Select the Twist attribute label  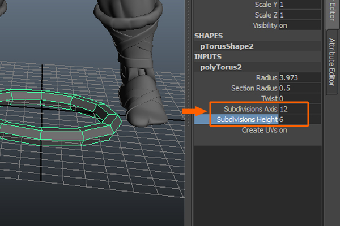(x=269, y=99)
